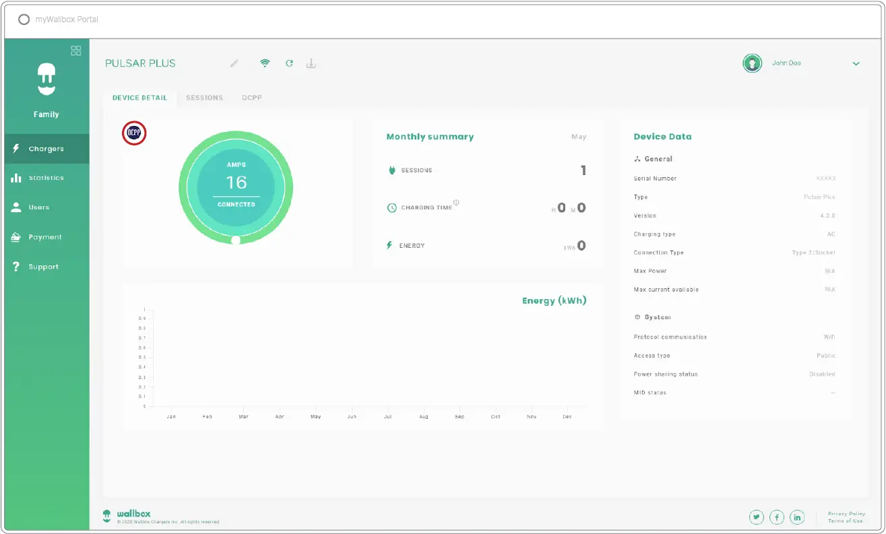Open the grid view icon in sidebar
Viewport: 886px width, 534px height.
tap(76, 51)
